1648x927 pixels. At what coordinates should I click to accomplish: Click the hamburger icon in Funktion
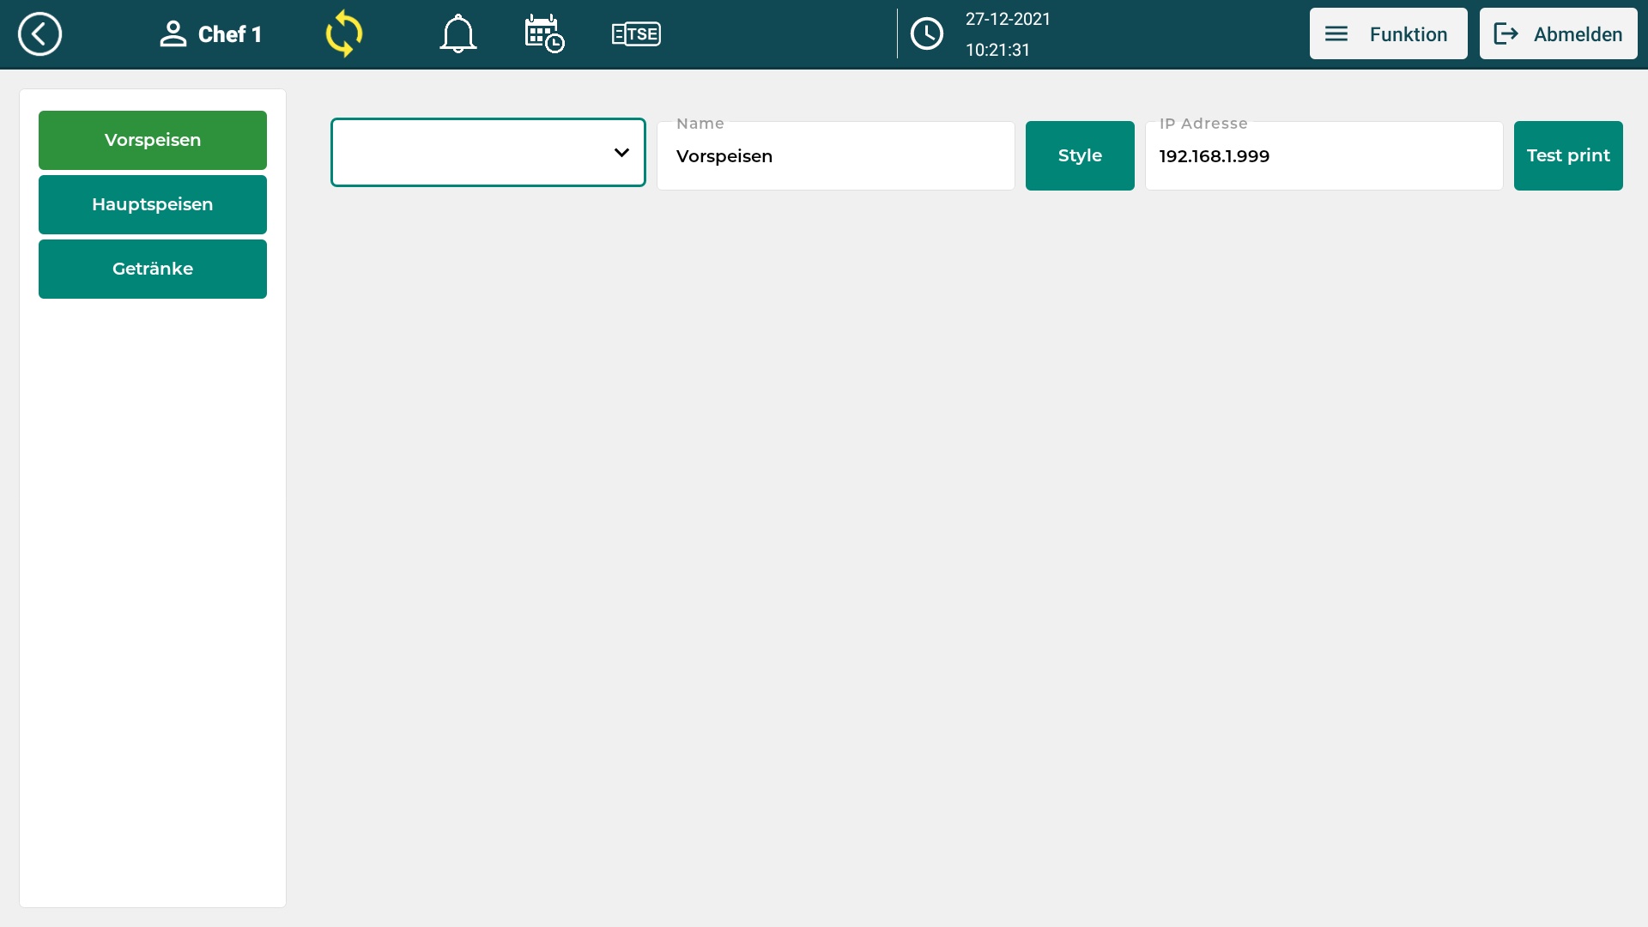(1336, 34)
